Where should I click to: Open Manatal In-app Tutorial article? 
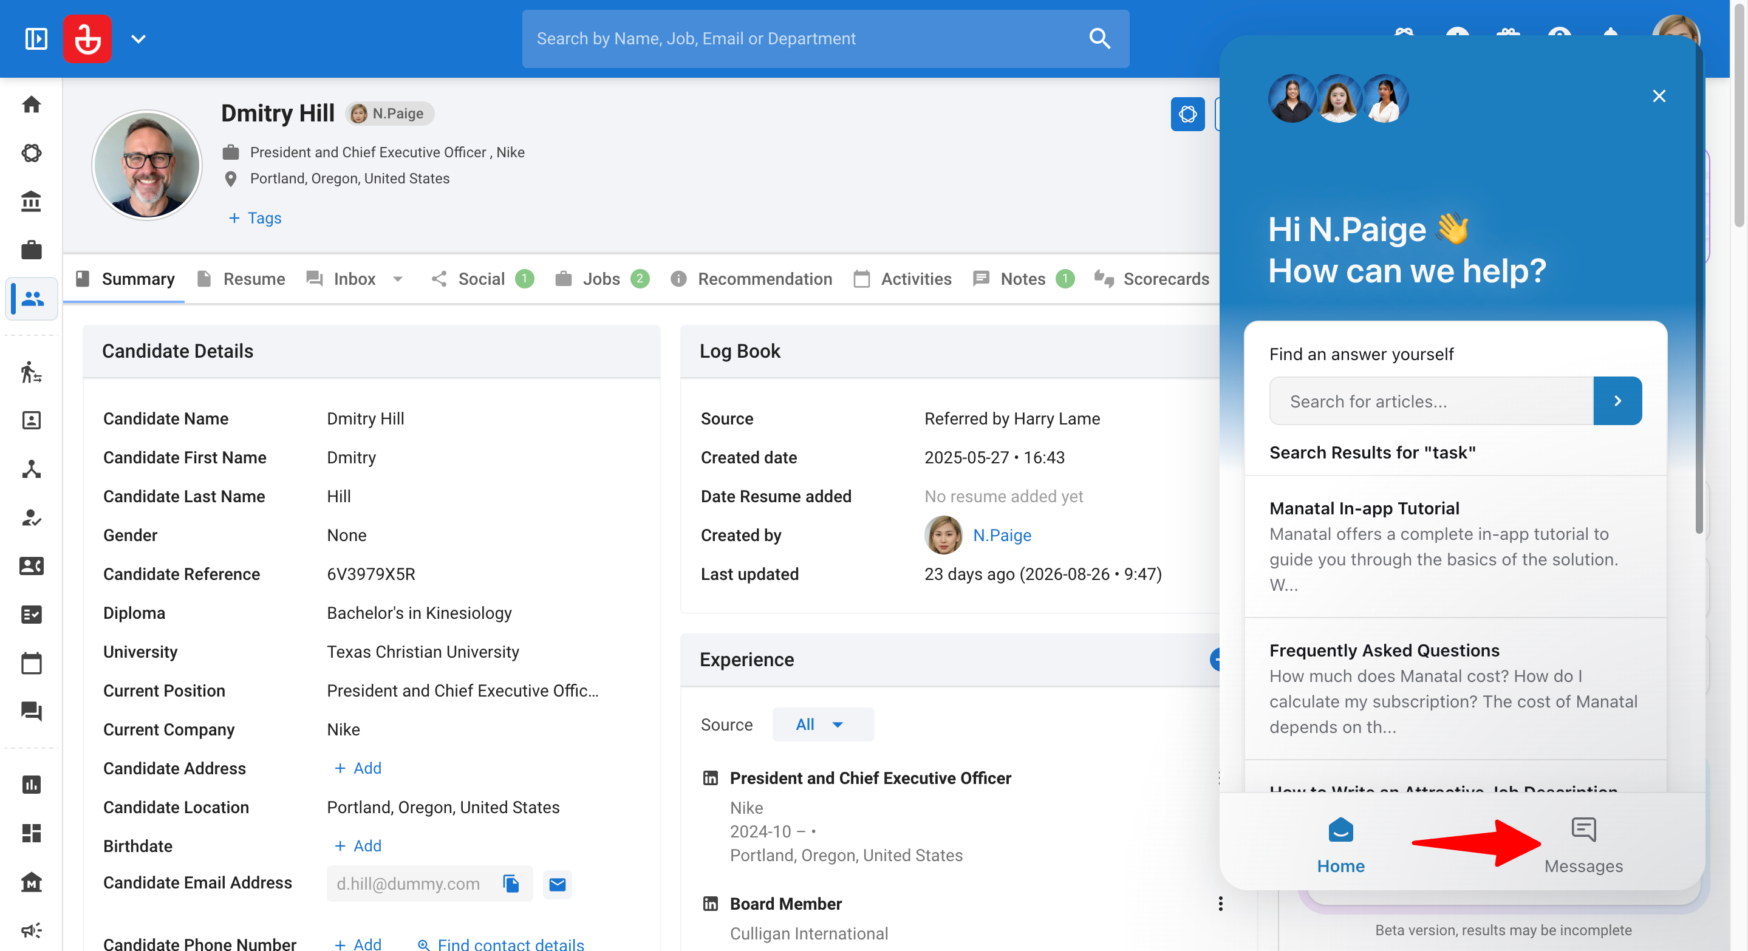1455,546
